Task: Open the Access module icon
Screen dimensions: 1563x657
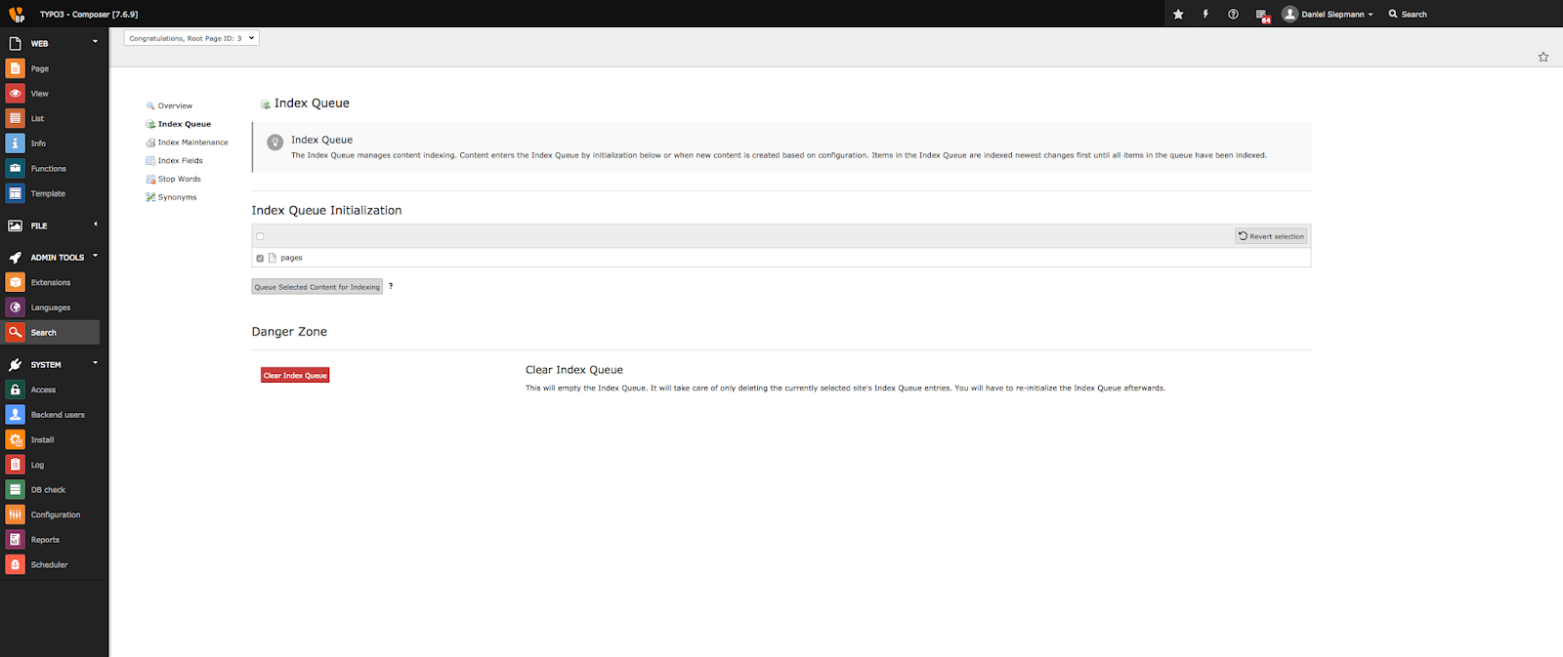Action: pos(15,390)
